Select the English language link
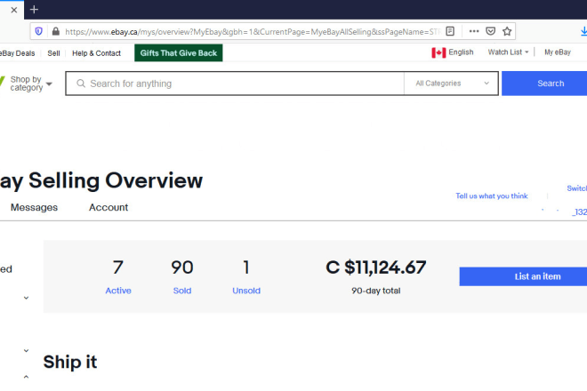 [461, 52]
